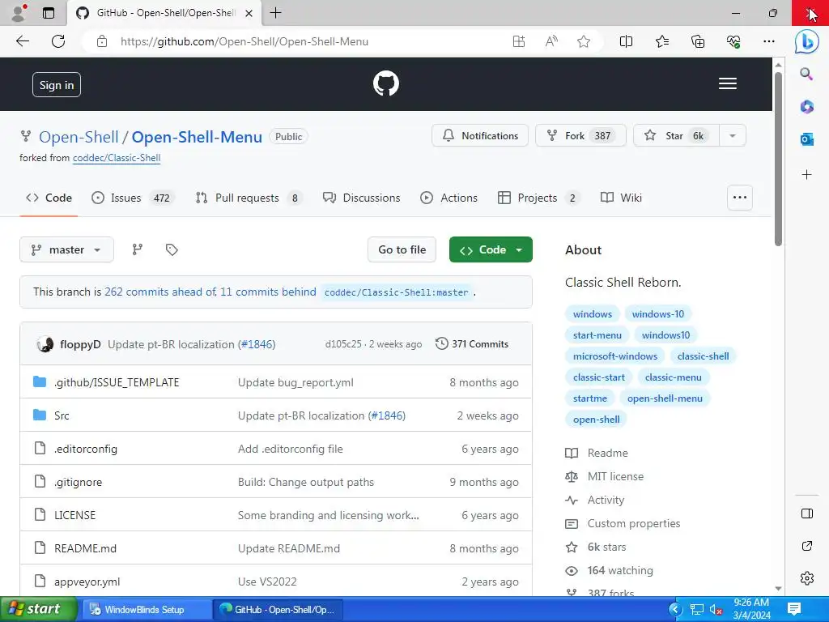Open the Code tab
The height and width of the screenshot is (622, 829).
[49, 198]
